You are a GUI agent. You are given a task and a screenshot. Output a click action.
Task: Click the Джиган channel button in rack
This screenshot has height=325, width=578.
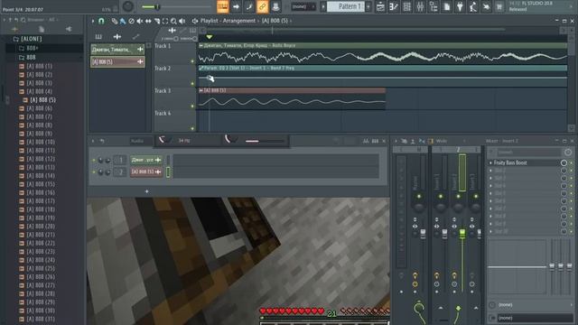point(146,160)
